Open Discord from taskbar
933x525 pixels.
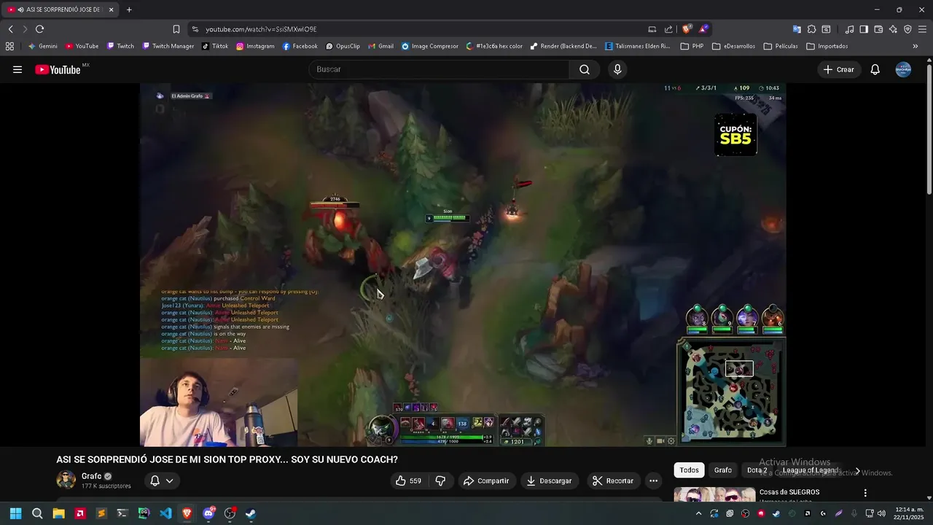(208, 513)
